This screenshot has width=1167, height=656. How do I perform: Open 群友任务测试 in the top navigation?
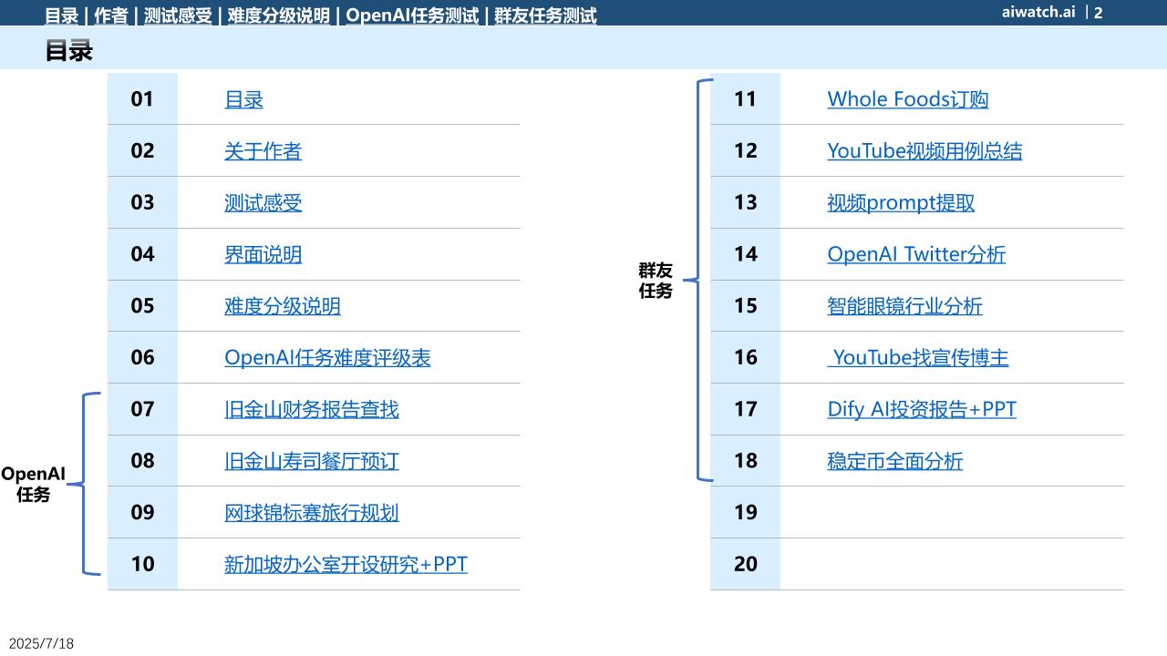(x=545, y=15)
